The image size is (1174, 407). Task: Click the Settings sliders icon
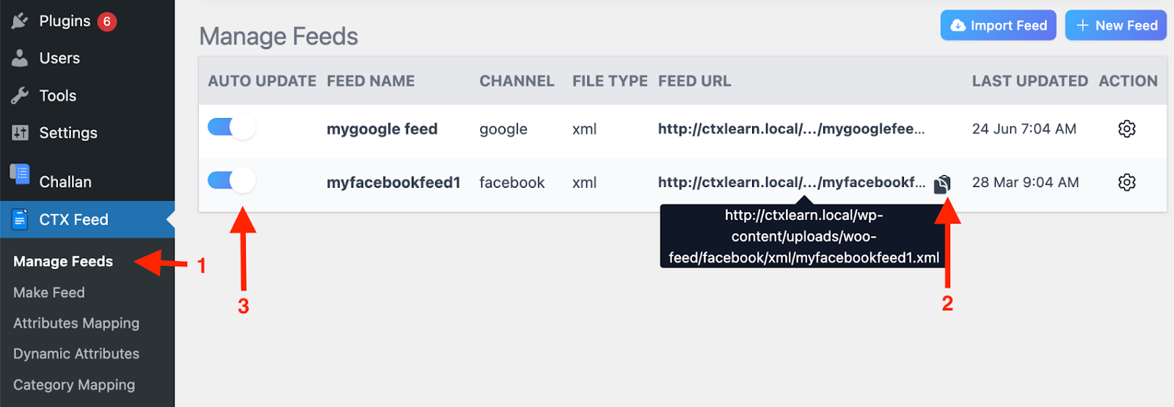click(20, 133)
